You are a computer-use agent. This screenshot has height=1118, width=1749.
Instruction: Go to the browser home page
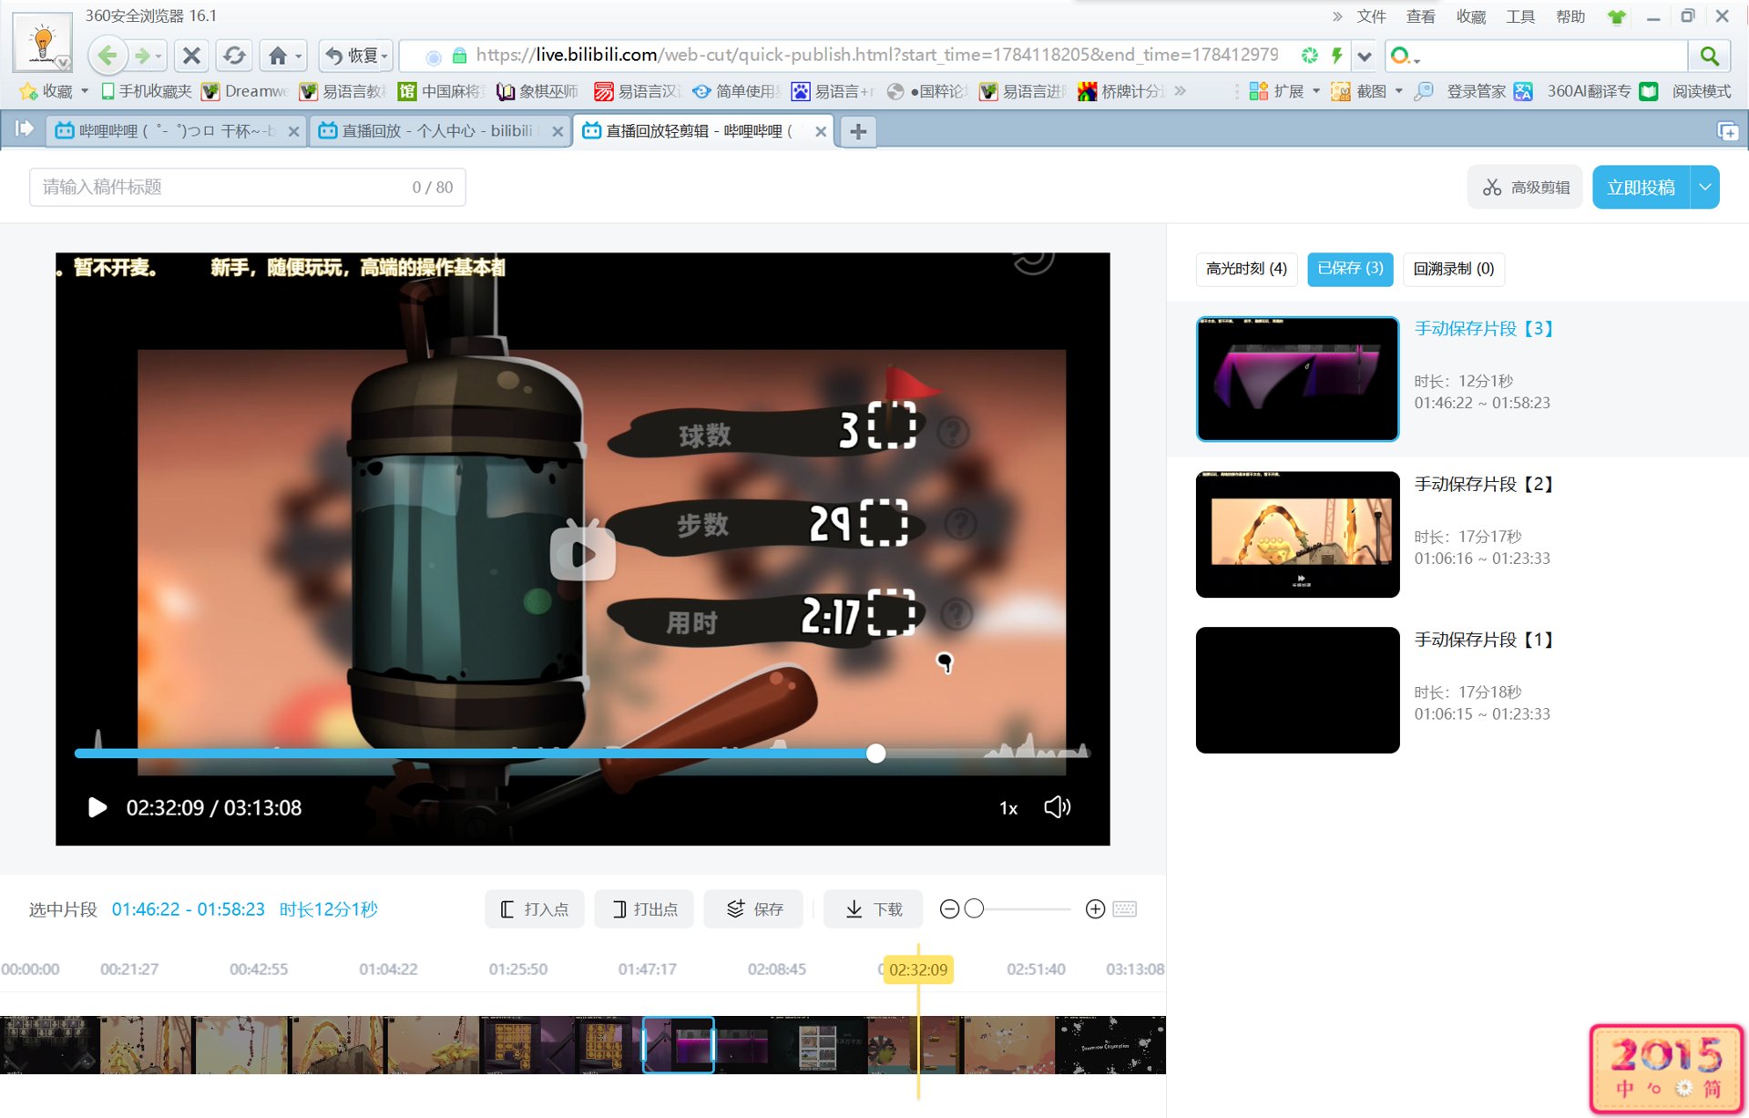click(x=278, y=56)
